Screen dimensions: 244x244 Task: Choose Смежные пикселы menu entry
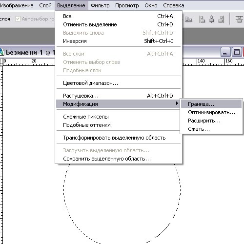pyautogui.click(x=119, y=117)
